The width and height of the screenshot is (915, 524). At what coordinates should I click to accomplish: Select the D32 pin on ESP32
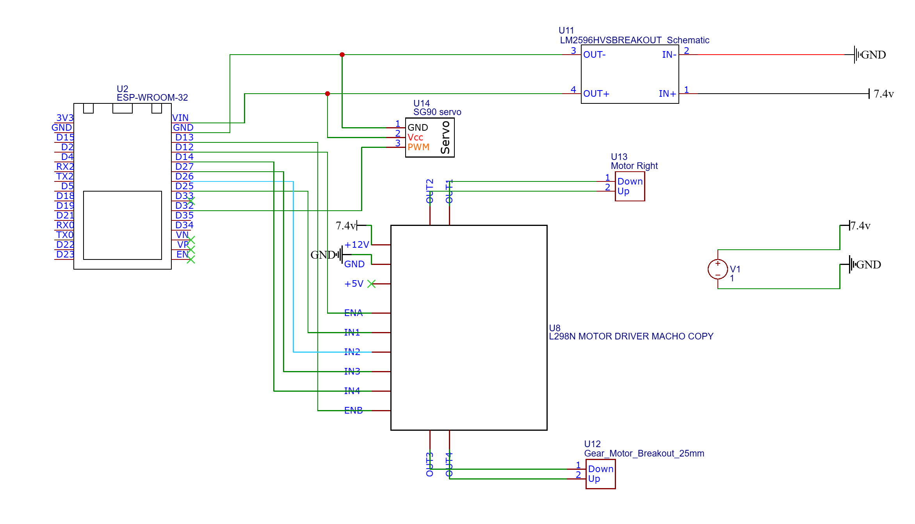[184, 206]
